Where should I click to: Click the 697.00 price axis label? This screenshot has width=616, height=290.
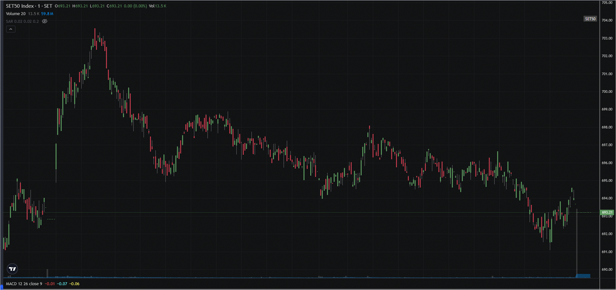tap(607, 145)
